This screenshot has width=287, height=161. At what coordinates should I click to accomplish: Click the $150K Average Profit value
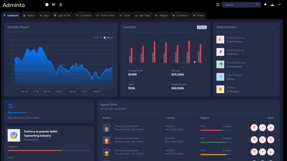(133, 75)
